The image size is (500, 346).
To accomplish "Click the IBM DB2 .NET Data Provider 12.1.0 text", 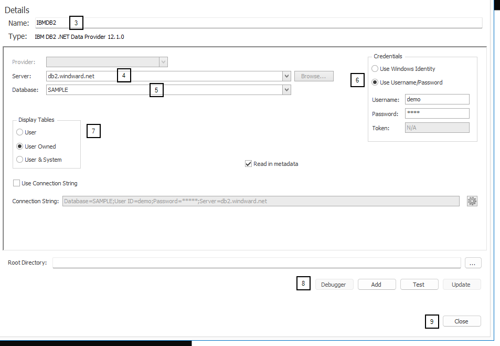I will (79, 37).
